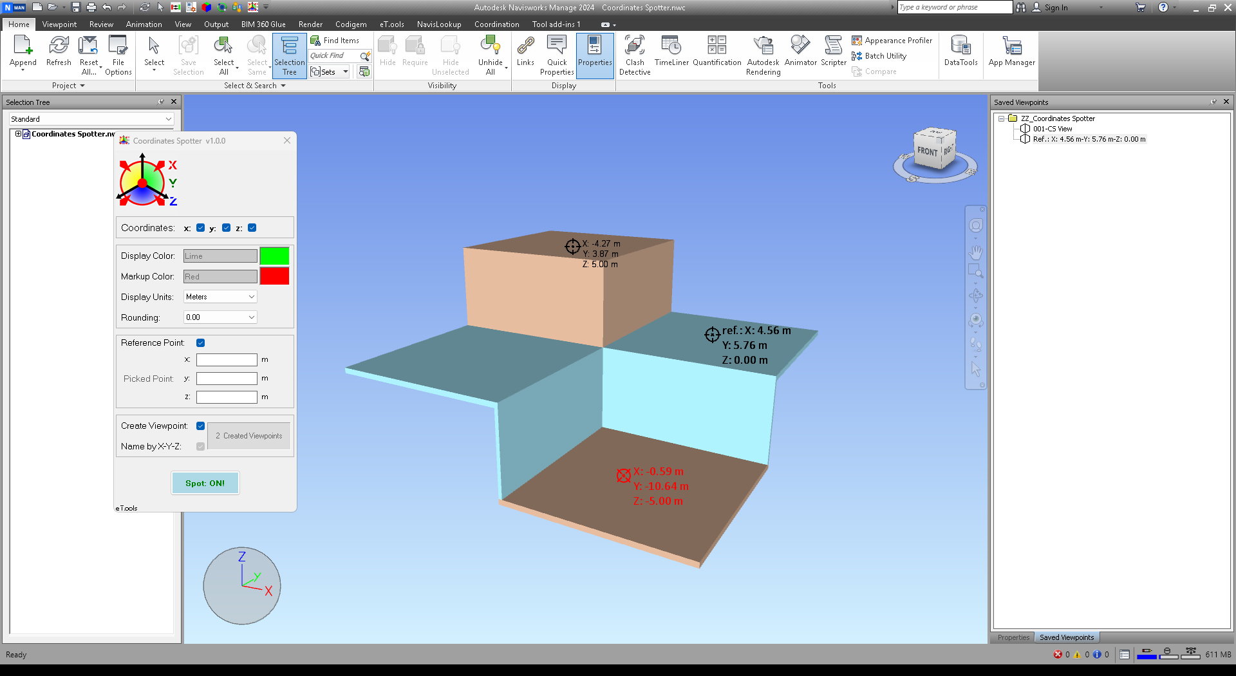Open the Display Units dropdown
This screenshot has height=676, width=1236.
220,297
